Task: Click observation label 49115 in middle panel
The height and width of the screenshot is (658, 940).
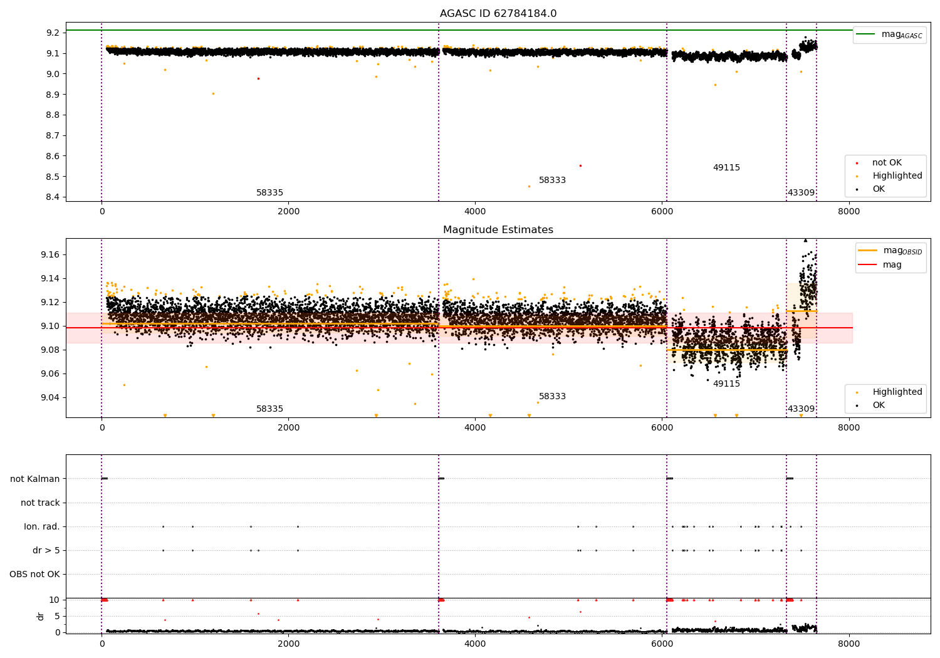Action: coord(726,384)
